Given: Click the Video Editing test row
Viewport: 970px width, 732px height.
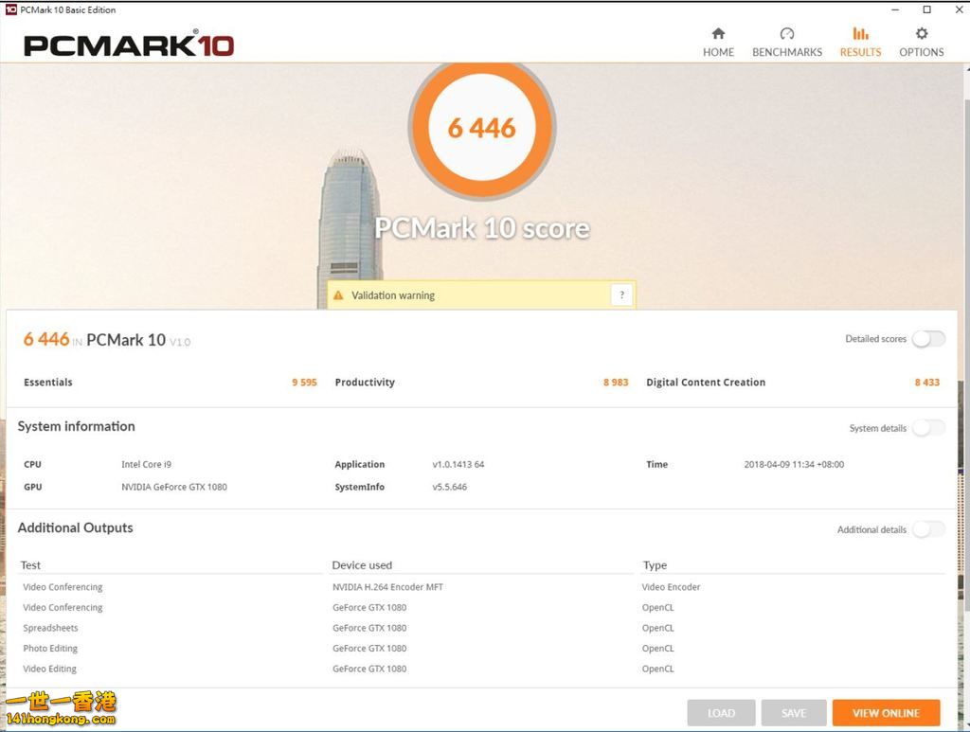Looking at the screenshot, I should (49, 669).
